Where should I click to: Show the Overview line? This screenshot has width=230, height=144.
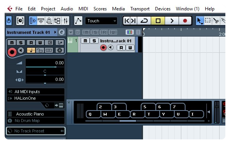tap(49, 21)
